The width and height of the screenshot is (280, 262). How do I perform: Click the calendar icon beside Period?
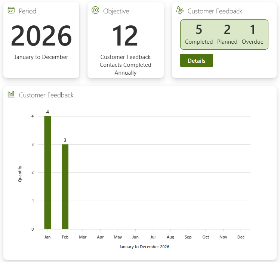pos(11,10)
